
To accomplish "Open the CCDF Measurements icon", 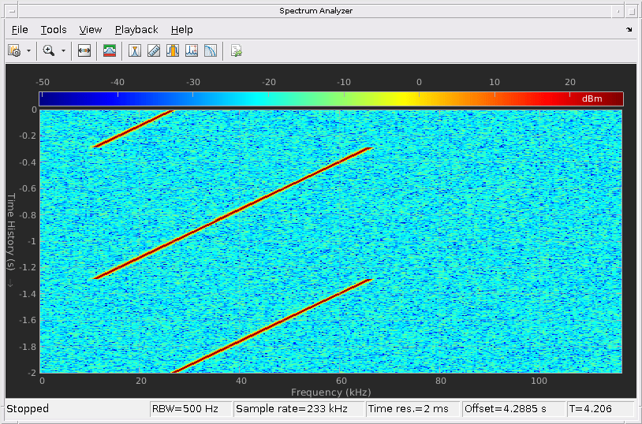I will click(x=210, y=50).
